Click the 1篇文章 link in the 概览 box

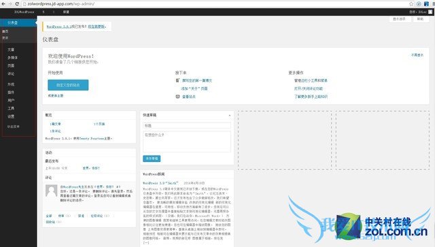(x=55, y=124)
